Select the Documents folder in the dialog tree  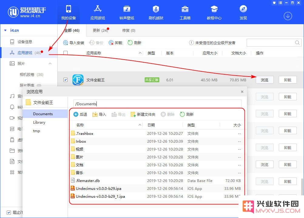[45, 114]
